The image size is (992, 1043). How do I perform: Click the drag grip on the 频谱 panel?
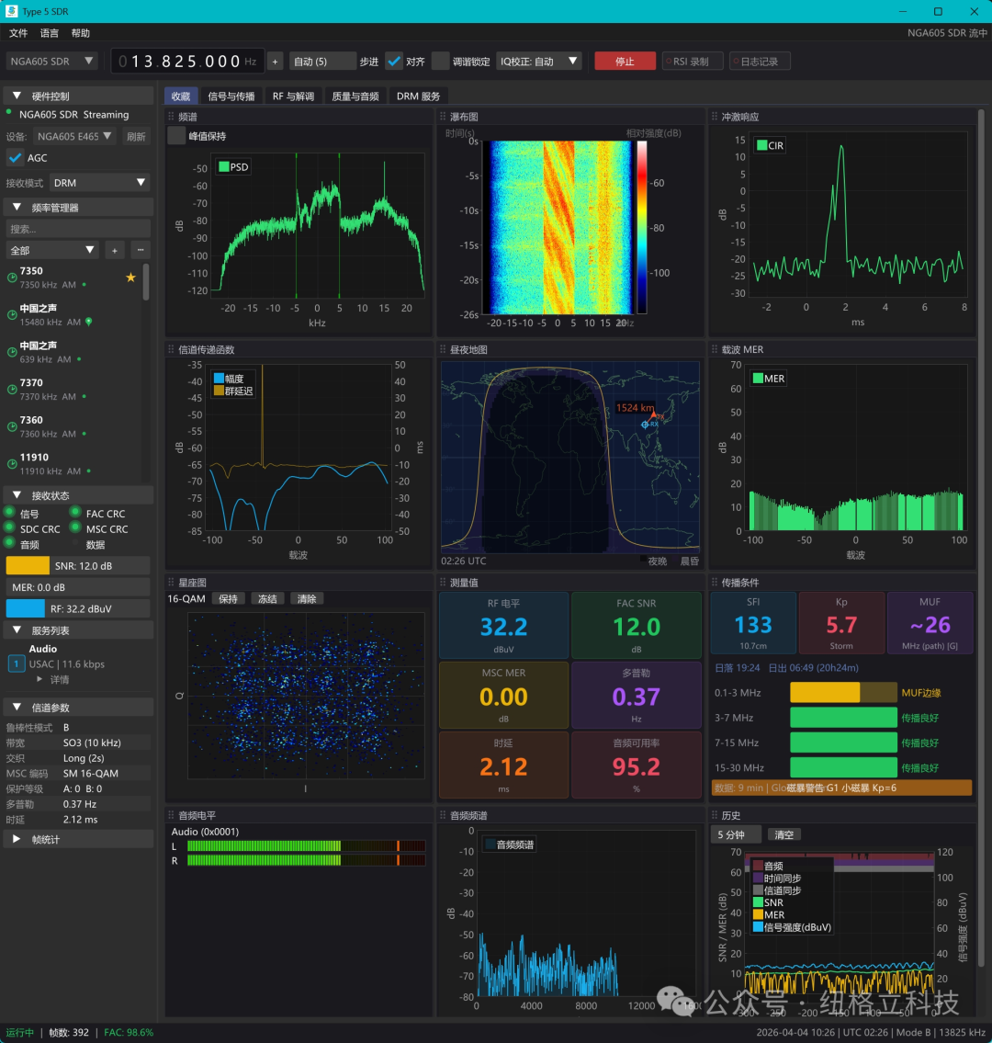(171, 118)
